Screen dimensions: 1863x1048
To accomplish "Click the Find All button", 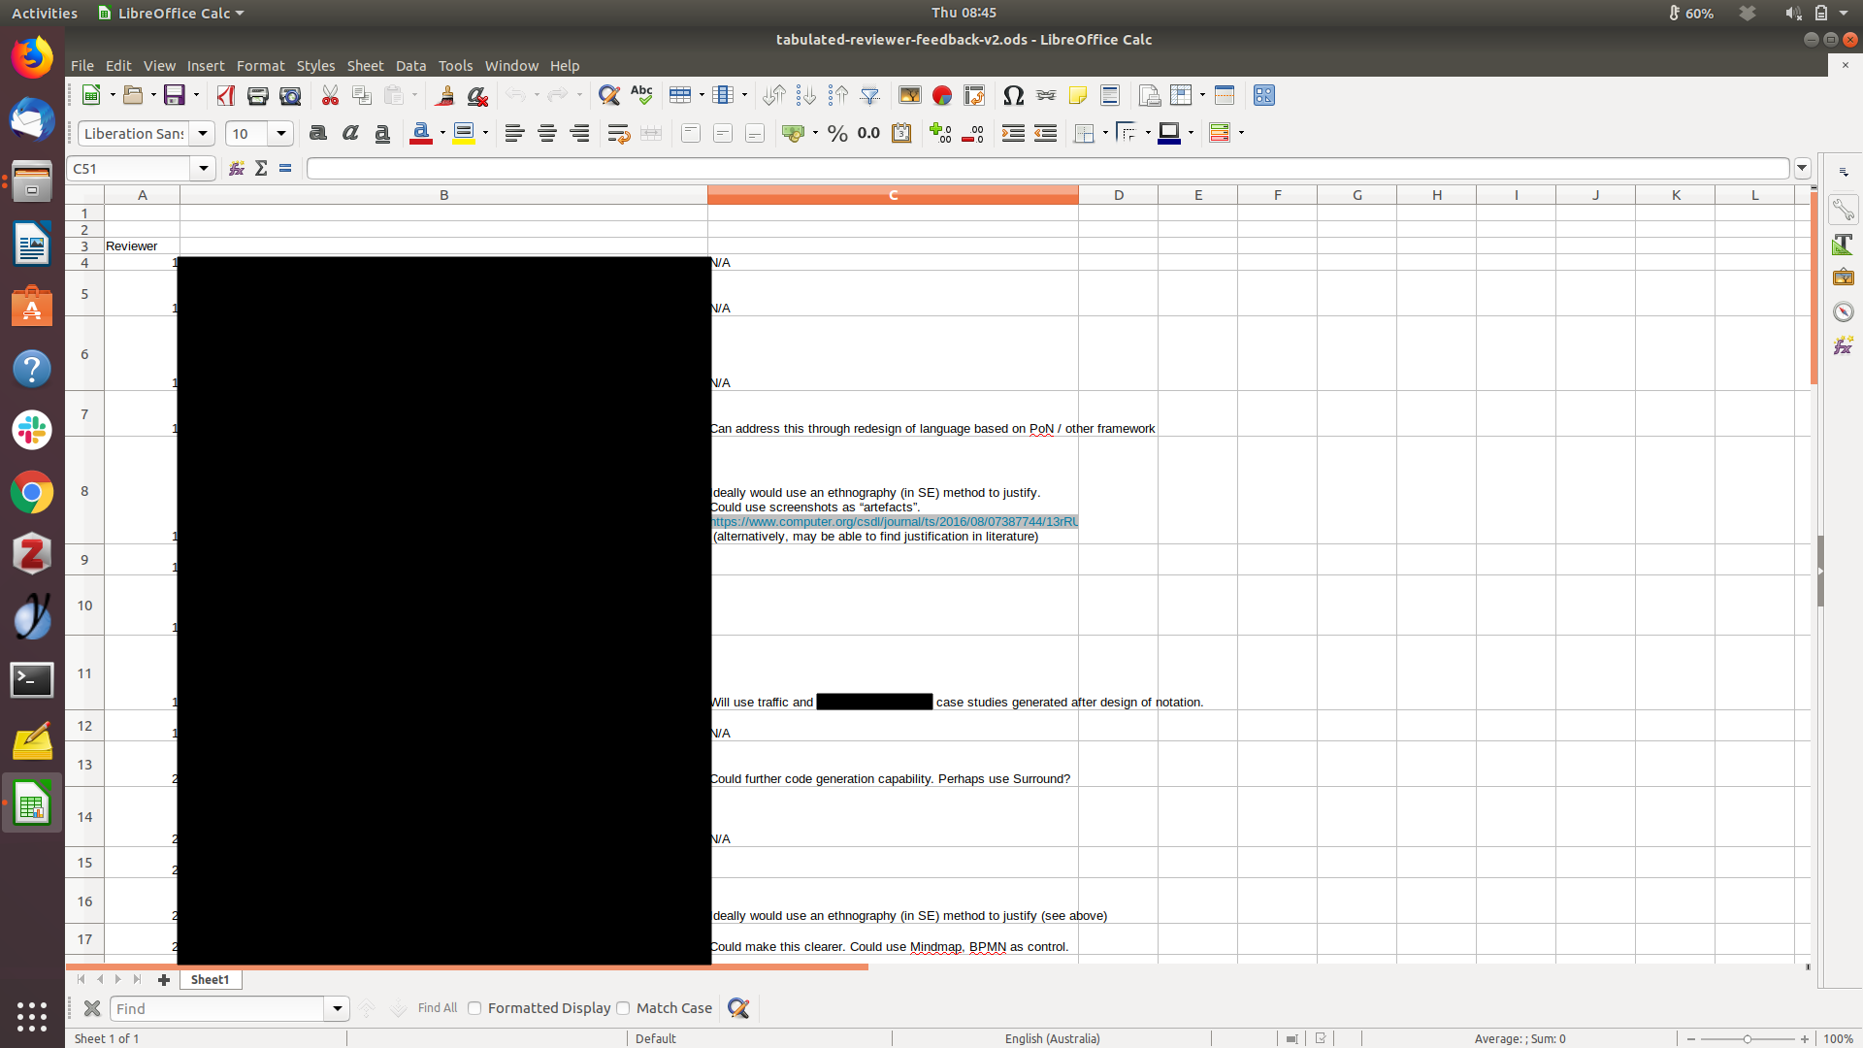I will (x=437, y=1008).
